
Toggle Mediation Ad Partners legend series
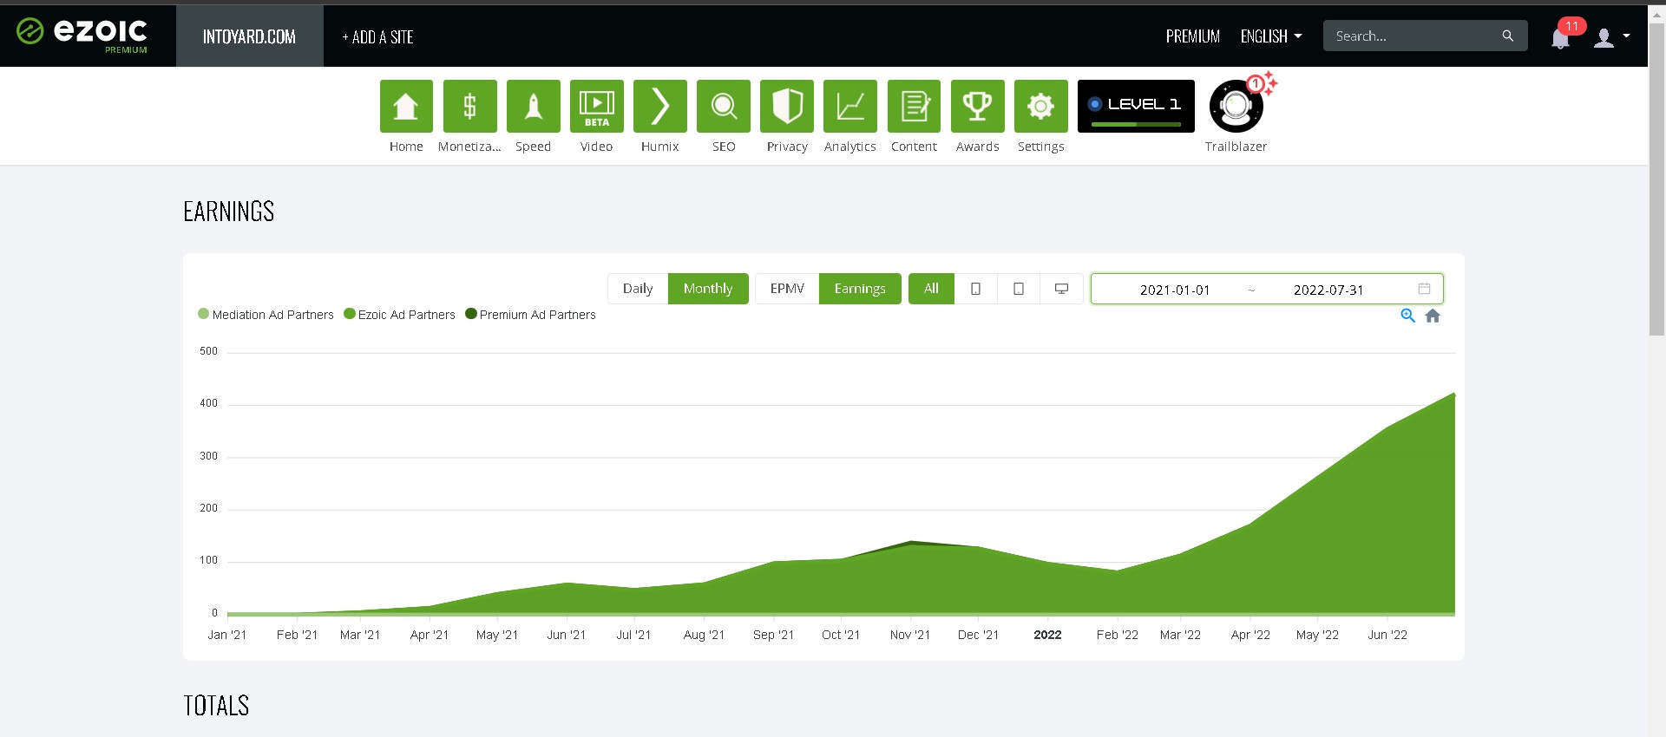(x=266, y=315)
